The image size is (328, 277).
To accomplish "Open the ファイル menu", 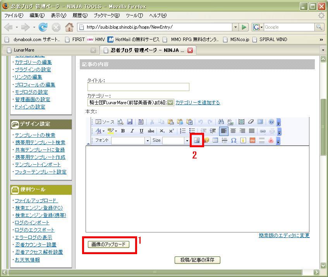I will point(14,15).
